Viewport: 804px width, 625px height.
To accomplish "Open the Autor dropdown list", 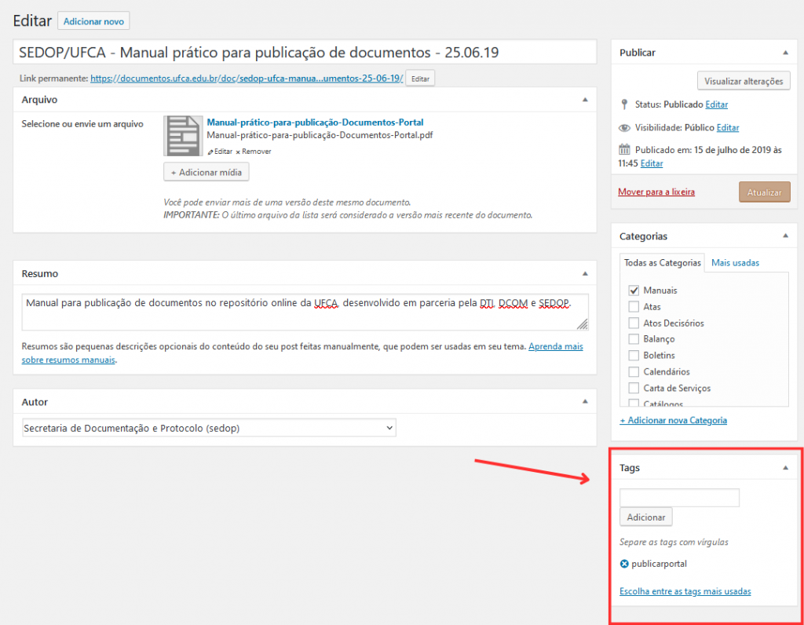I will pyautogui.click(x=209, y=428).
